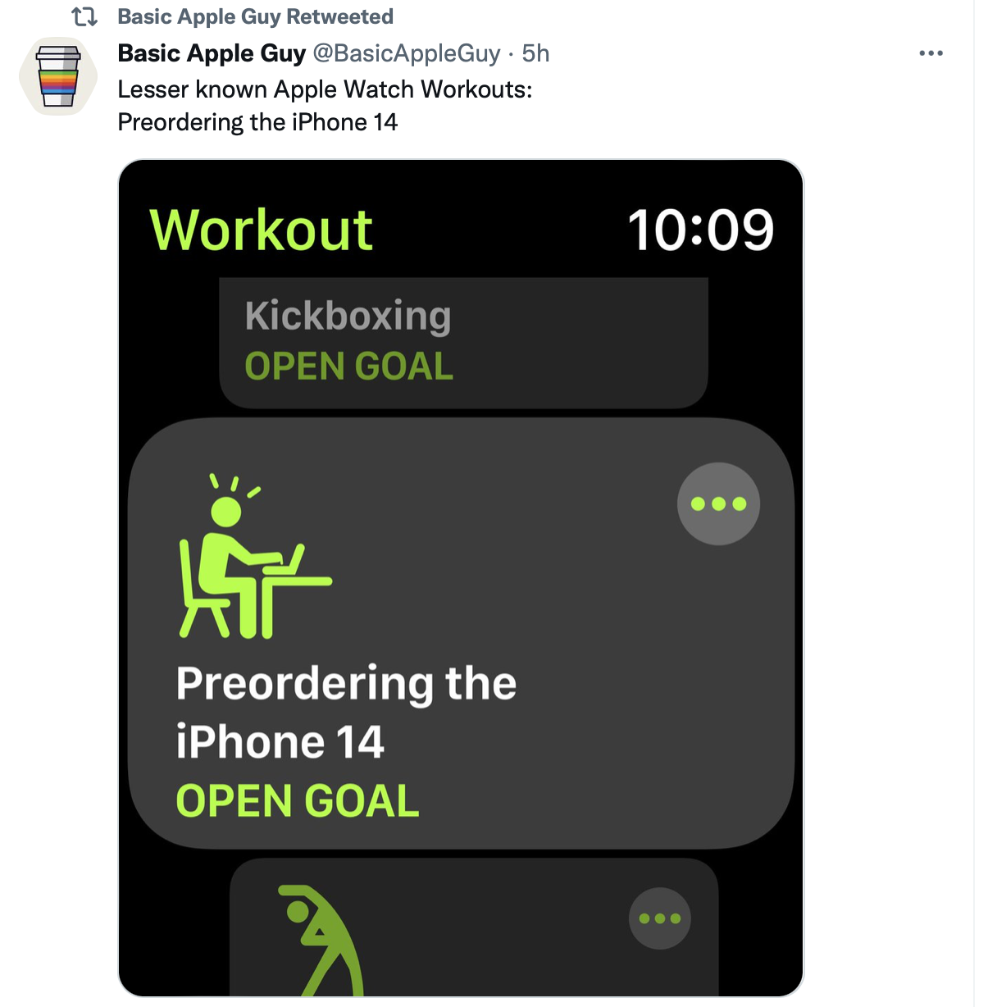The image size is (997, 1007).
Task: Click the @BasicAppleGuy handle
Action: [406, 53]
